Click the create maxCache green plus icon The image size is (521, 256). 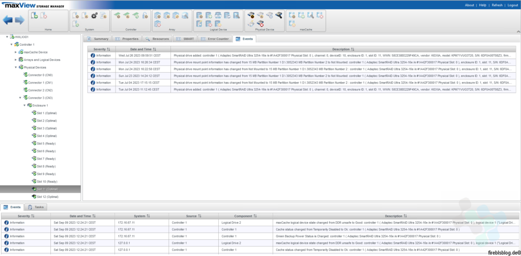click(301, 15)
